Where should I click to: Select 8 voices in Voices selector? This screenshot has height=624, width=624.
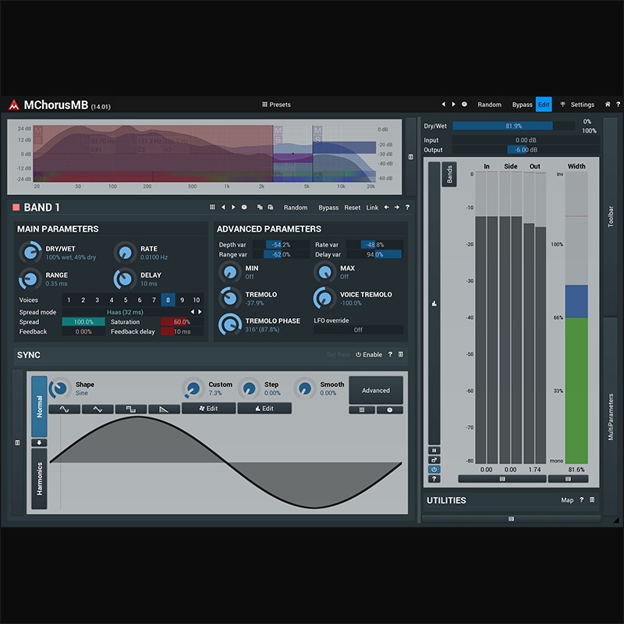(168, 300)
